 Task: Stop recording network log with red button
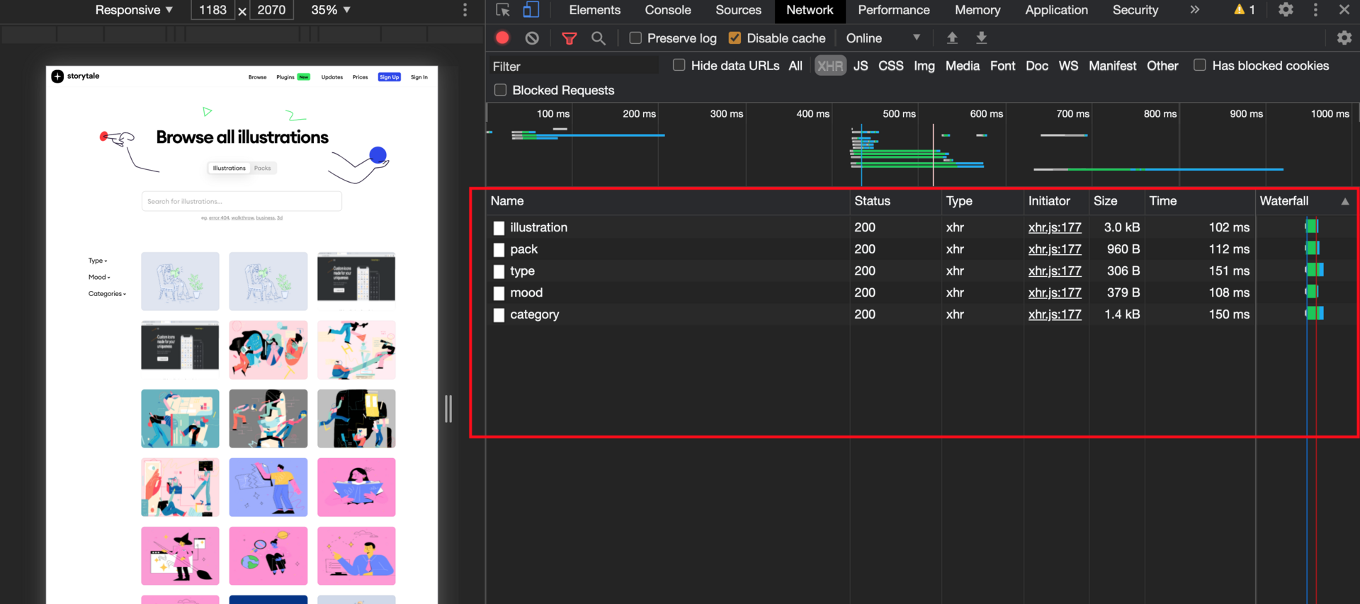click(x=502, y=38)
